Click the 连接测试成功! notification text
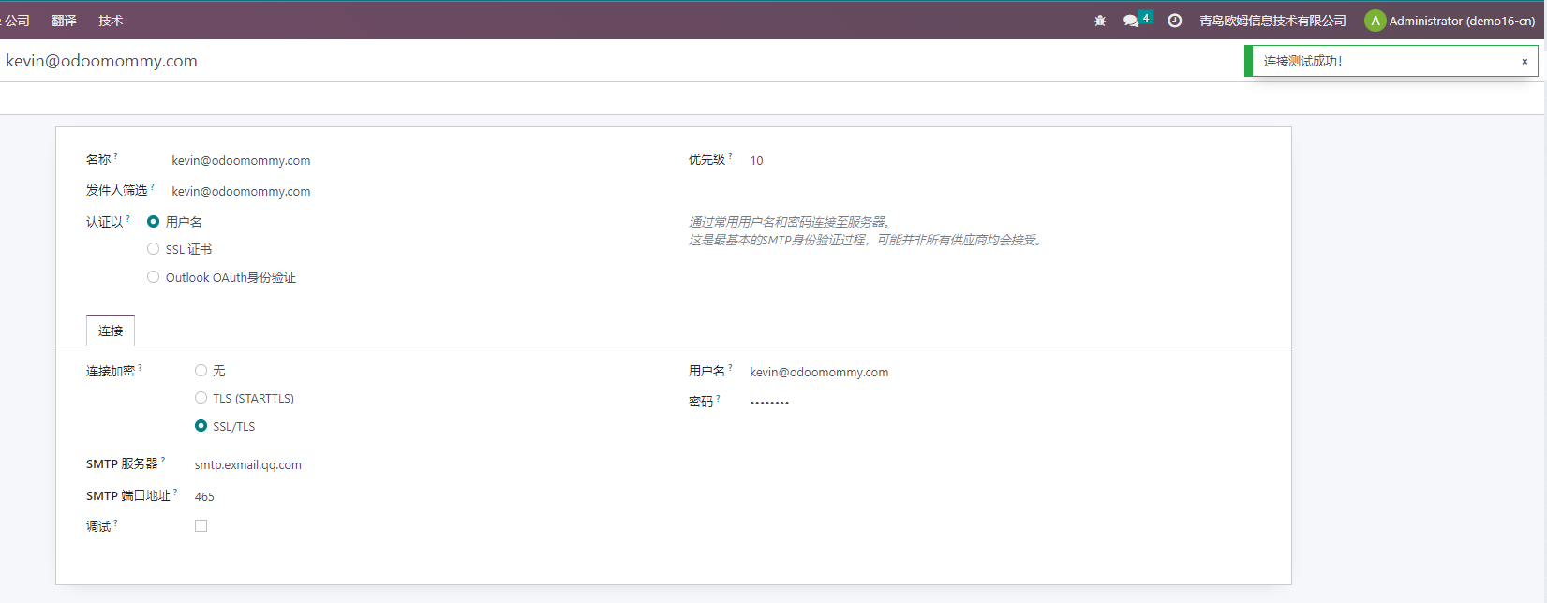This screenshot has height=603, width=1547. point(1302,61)
